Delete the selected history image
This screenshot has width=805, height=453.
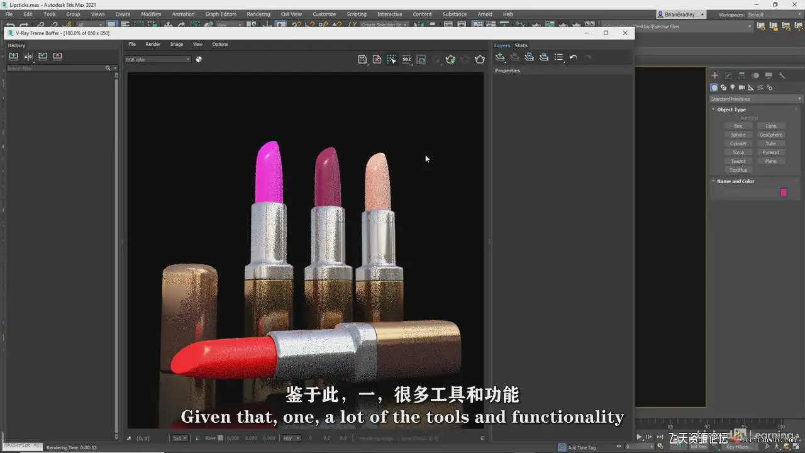pos(58,56)
